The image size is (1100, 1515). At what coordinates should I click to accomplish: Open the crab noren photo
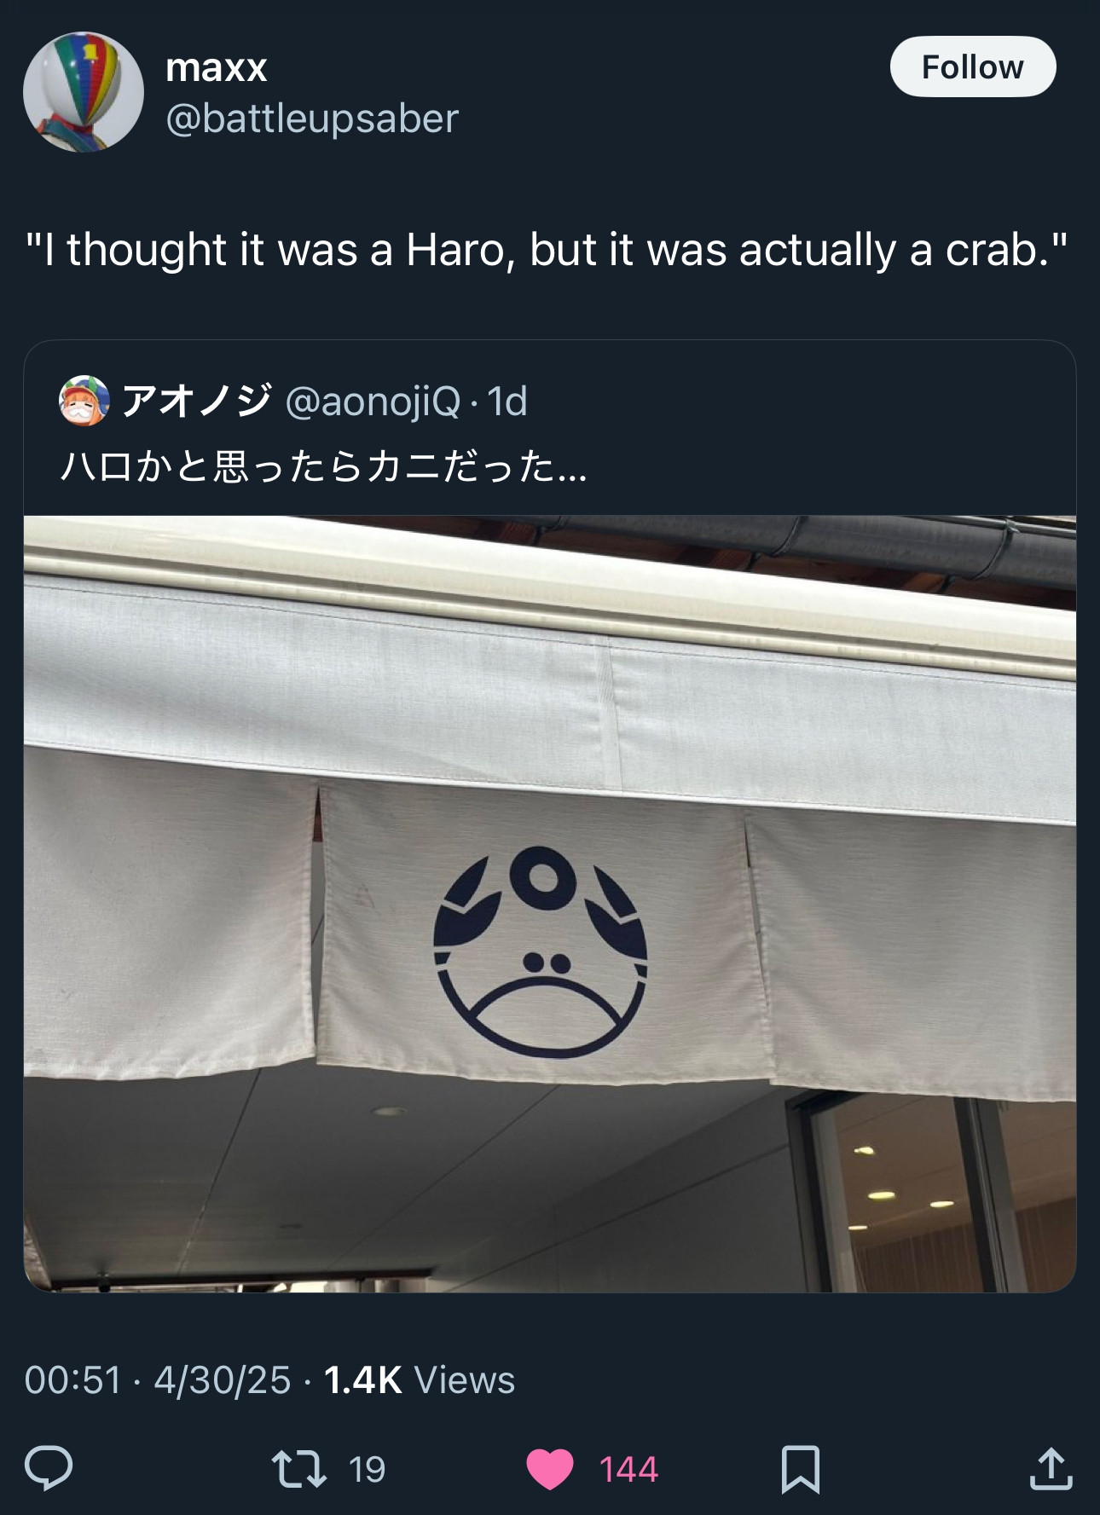coord(550,904)
